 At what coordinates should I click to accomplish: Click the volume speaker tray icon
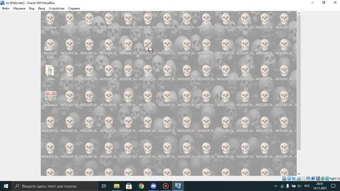(300, 186)
